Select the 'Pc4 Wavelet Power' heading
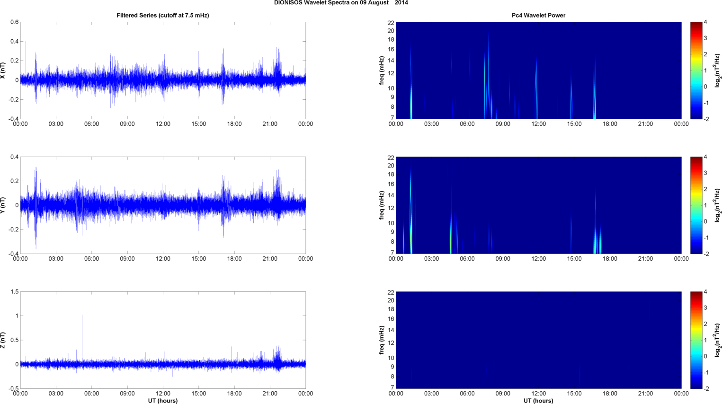The image size is (722, 404). (538, 15)
